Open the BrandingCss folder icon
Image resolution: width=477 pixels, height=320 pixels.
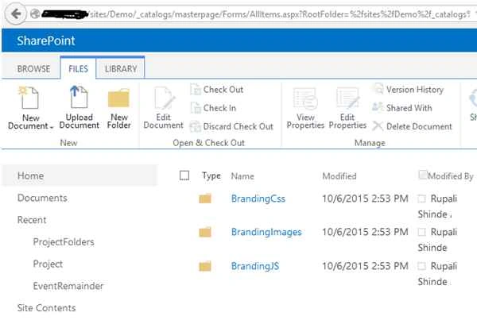click(205, 199)
